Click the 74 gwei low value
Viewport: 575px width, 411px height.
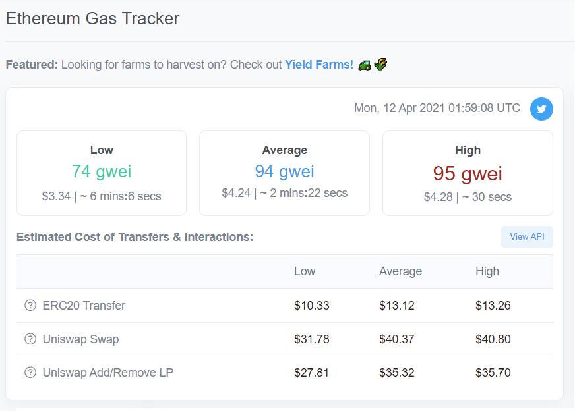pos(102,171)
